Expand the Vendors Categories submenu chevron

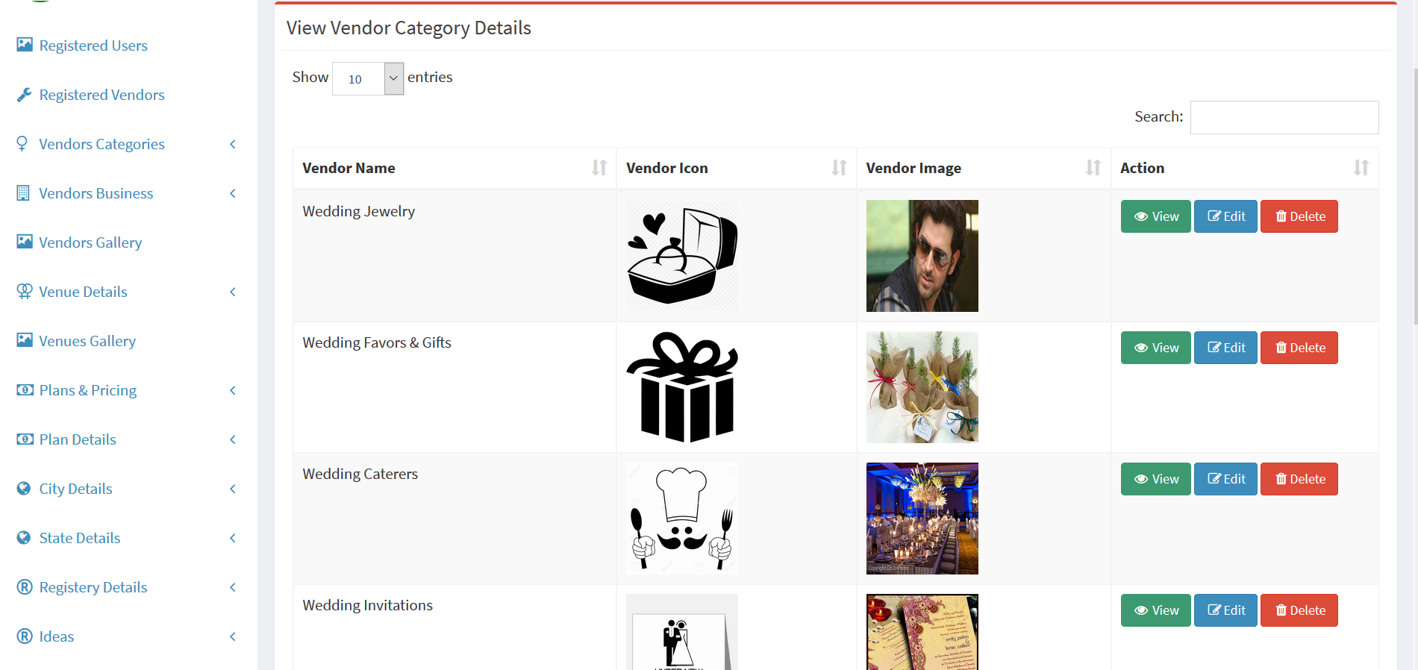pos(233,144)
